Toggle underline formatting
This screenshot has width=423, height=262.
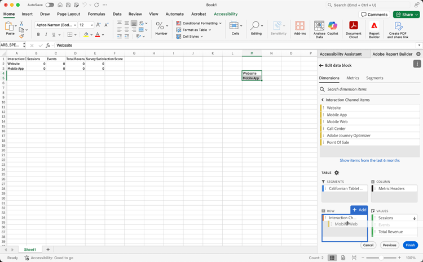[54, 34]
